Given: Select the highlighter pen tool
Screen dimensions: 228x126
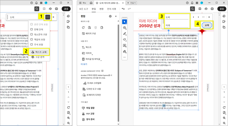Looking at the screenshot, I should 124,34.
